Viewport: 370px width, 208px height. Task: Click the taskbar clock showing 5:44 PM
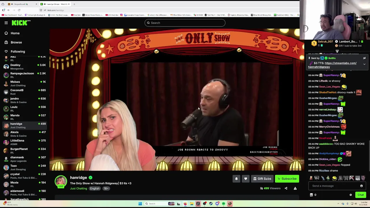point(363,204)
